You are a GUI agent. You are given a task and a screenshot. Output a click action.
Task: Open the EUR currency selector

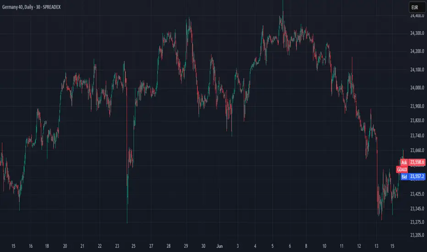[x=417, y=7]
